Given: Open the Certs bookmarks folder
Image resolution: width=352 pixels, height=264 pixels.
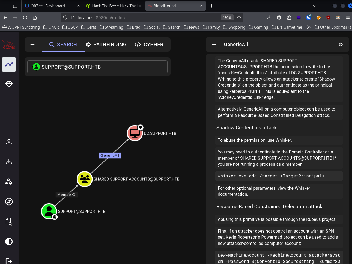Looking at the screenshot, I should coord(89,27).
